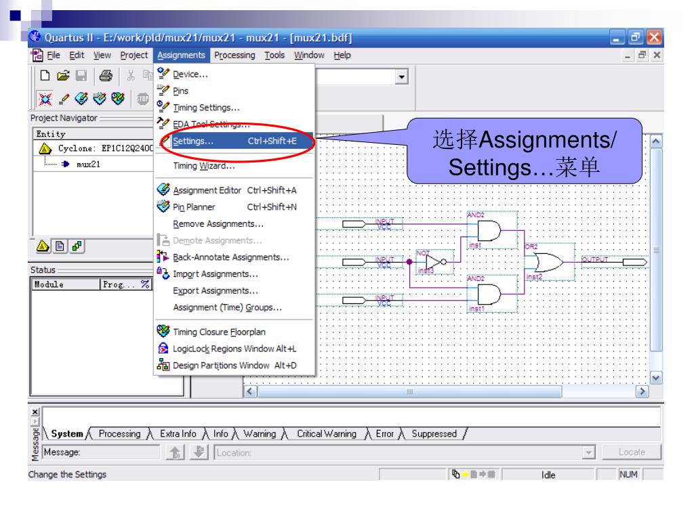Select the OUTPUT pin symbol
This screenshot has width=694, height=520.
[634, 263]
